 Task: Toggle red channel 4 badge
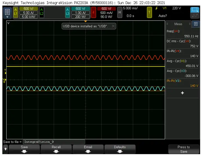(x=93, y=12)
